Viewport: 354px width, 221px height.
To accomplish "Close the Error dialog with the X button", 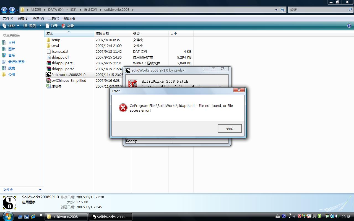I will click(239, 90).
